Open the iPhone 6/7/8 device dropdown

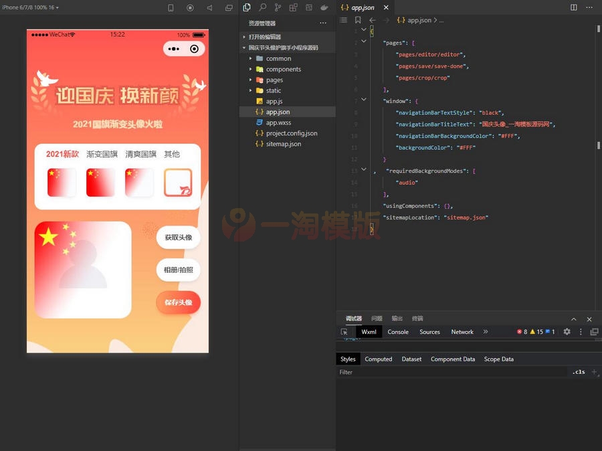click(x=30, y=7)
